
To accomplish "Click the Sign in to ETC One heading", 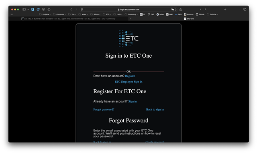I will coord(128,56).
